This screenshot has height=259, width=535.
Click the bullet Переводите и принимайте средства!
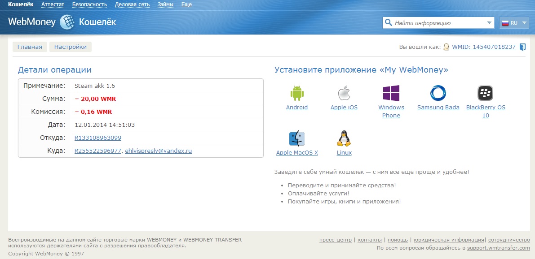click(x=342, y=186)
